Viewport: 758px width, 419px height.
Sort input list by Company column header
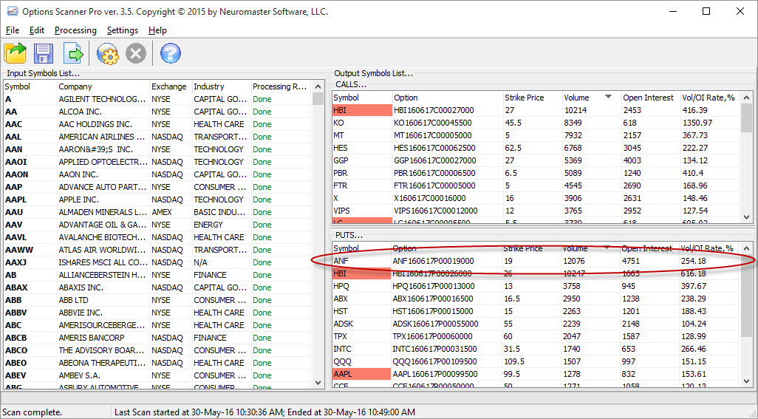tap(103, 86)
